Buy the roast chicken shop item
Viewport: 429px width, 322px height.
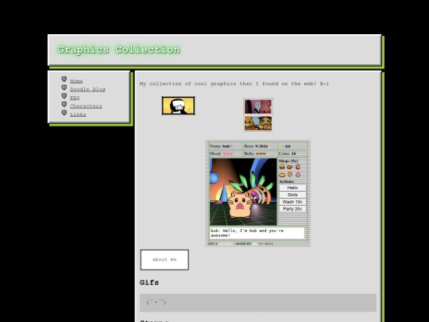[x=290, y=167]
